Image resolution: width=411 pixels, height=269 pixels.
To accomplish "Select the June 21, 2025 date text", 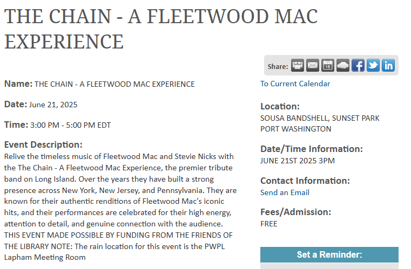I will point(53,105).
